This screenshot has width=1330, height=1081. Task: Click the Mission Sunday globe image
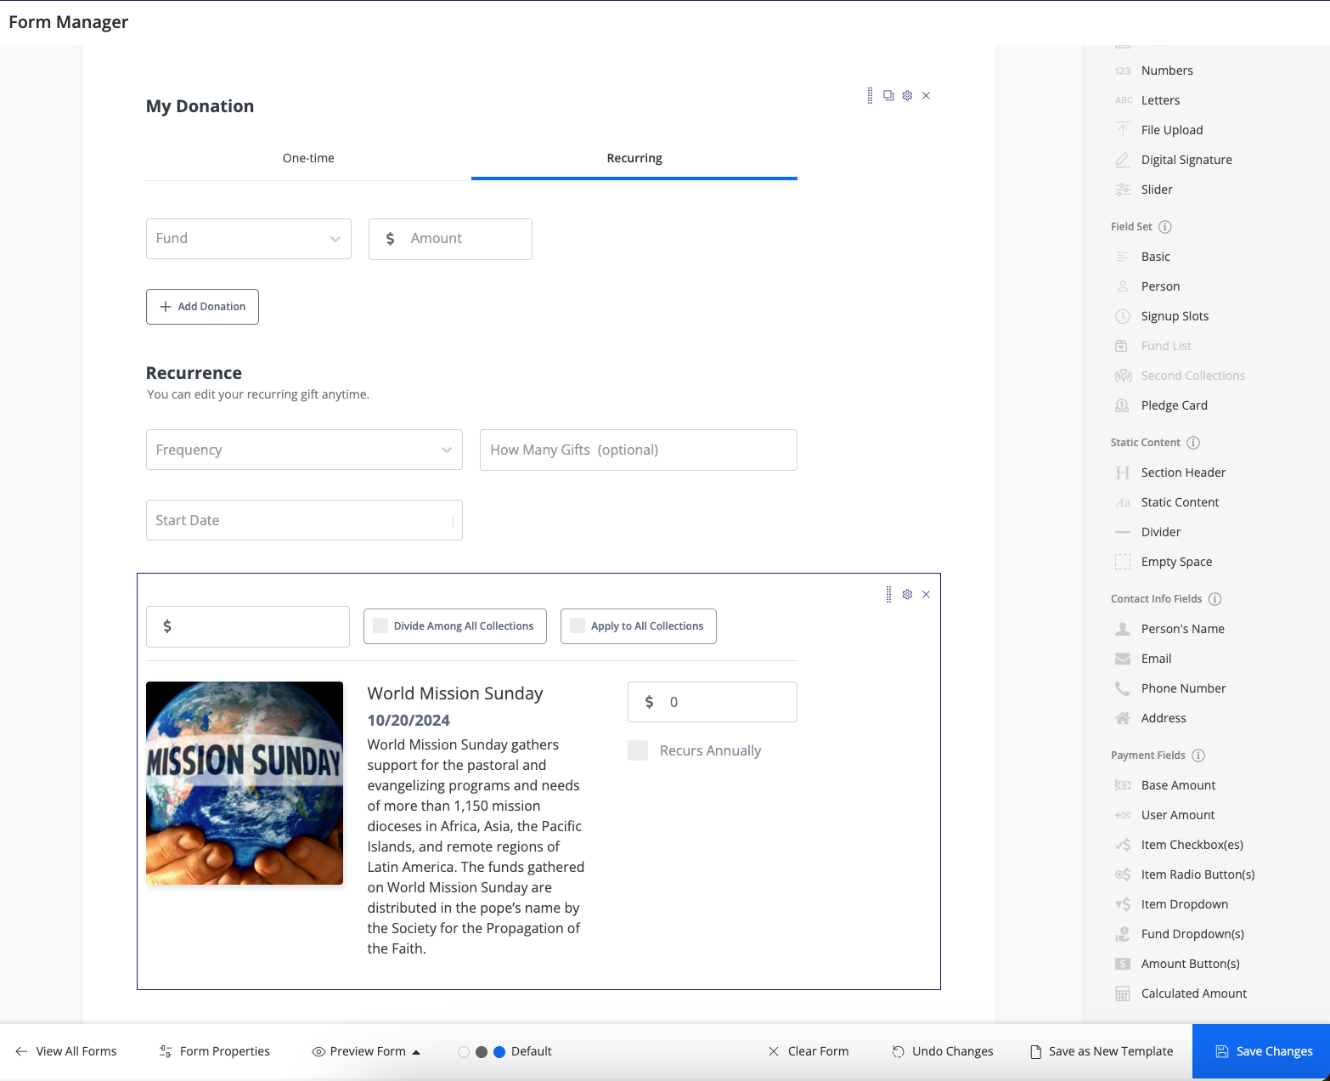click(245, 783)
